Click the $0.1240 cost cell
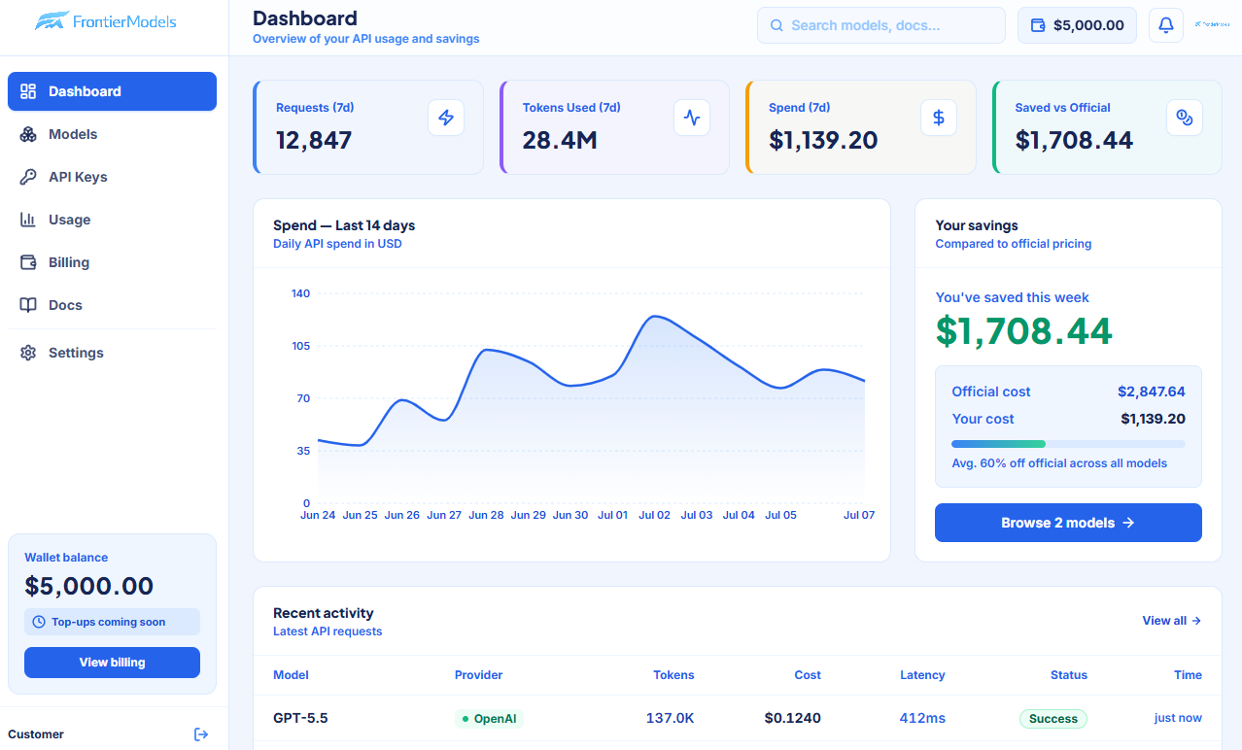Viewport: 1242px width, 750px height. pyautogui.click(x=793, y=719)
